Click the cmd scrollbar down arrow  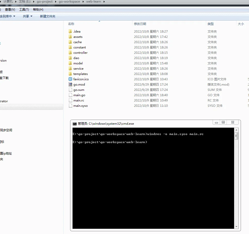point(236,227)
